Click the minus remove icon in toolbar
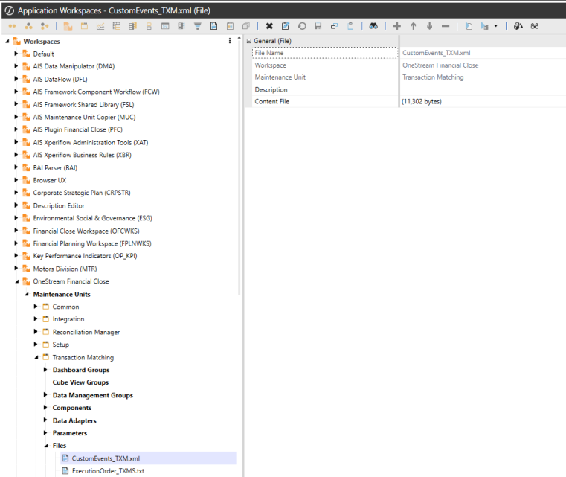This screenshot has width=566, height=477. pyautogui.click(x=446, y=26)
